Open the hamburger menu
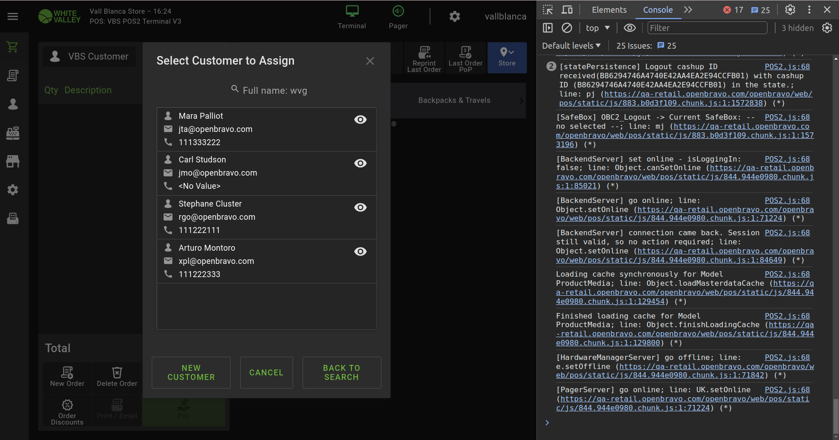839x440 pixels. [13, 16]
